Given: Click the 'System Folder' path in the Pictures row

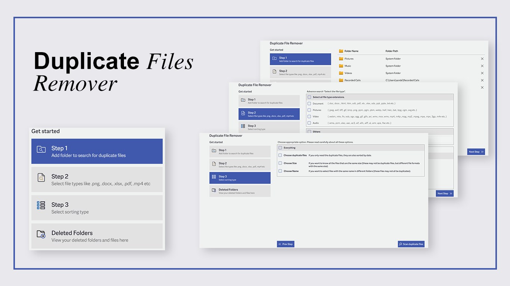Looking at the screenshot, I should pyautogui.click(x=393, y=59).
